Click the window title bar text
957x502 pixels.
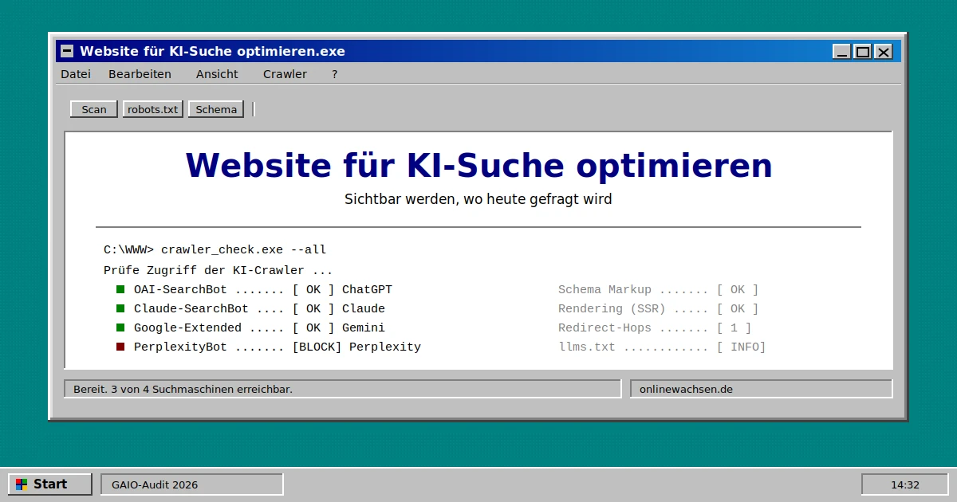(x=212, y=52)
